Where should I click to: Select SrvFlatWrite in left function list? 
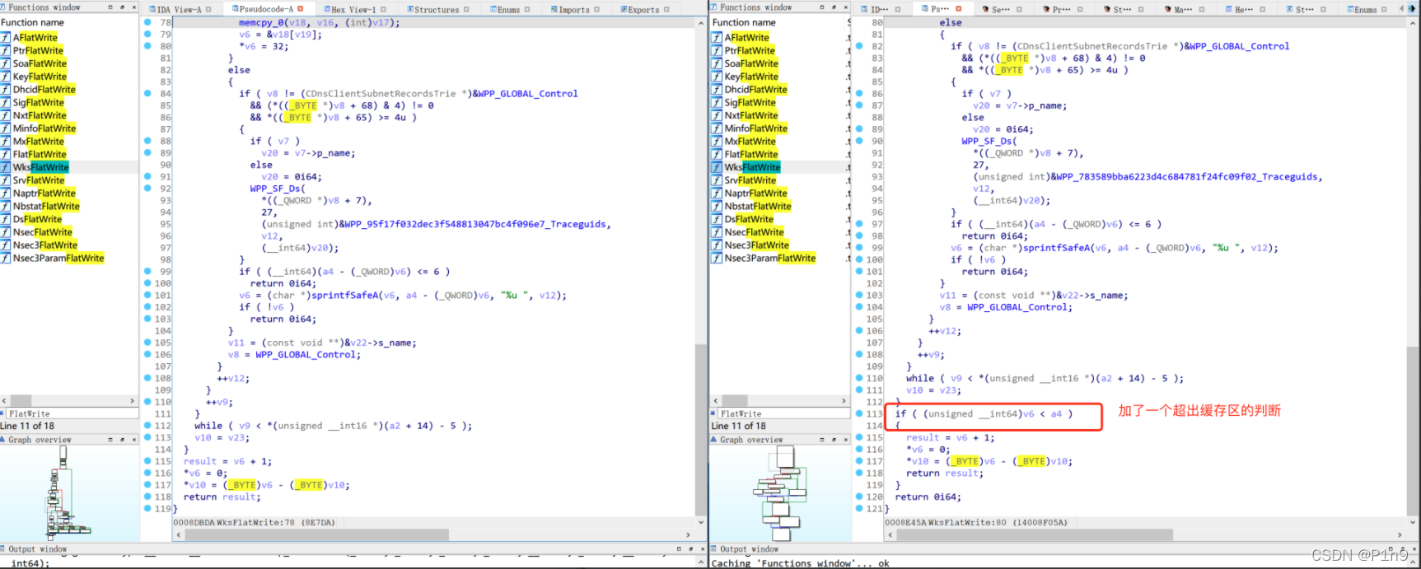click(x=38, y=180)
